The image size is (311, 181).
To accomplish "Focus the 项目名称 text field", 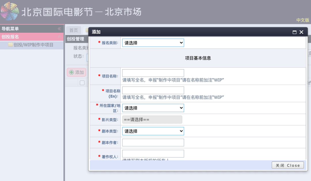I will 153,73.
